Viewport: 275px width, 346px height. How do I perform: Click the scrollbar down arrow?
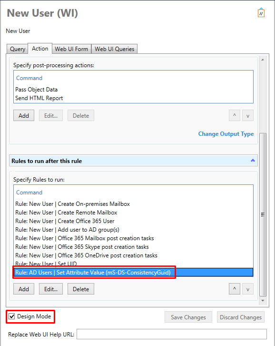point(263,301)
